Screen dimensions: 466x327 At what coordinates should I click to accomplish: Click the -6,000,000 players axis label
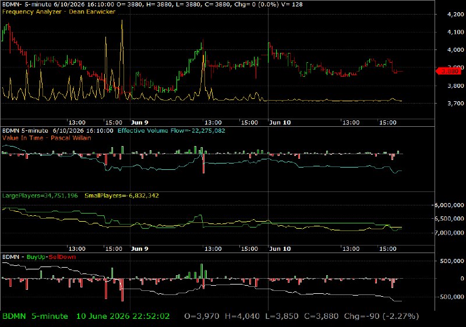449,205
